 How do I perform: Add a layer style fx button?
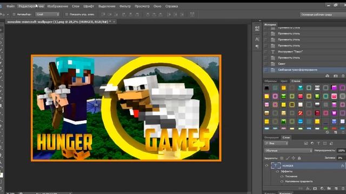pyautogui.click(x=308, y=189)
